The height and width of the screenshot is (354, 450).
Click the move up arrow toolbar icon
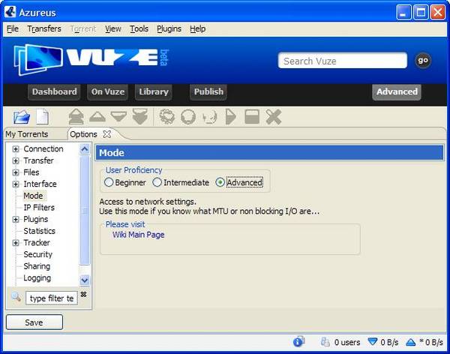tap(97, 117)
